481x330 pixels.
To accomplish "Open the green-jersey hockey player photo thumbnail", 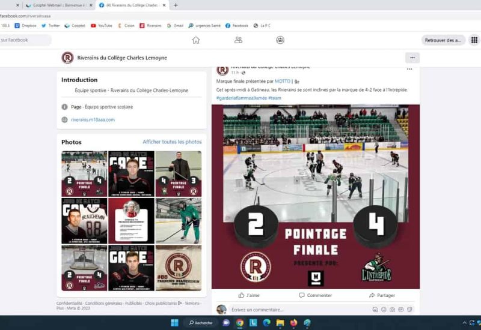I will (x=178, y=220).
